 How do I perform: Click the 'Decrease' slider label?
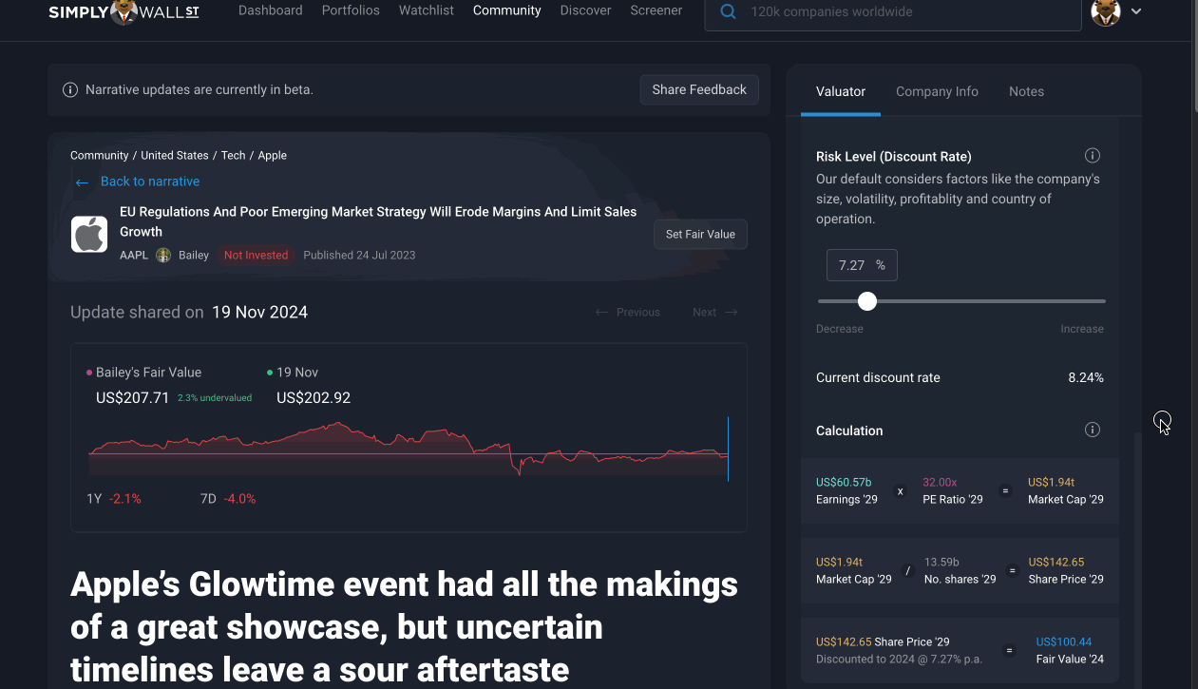tap(840, 329)
